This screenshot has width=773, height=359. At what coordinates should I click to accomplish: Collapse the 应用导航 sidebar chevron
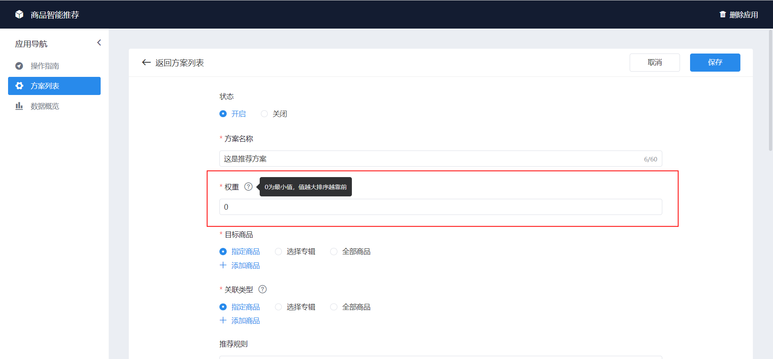[x=99, y=43]
